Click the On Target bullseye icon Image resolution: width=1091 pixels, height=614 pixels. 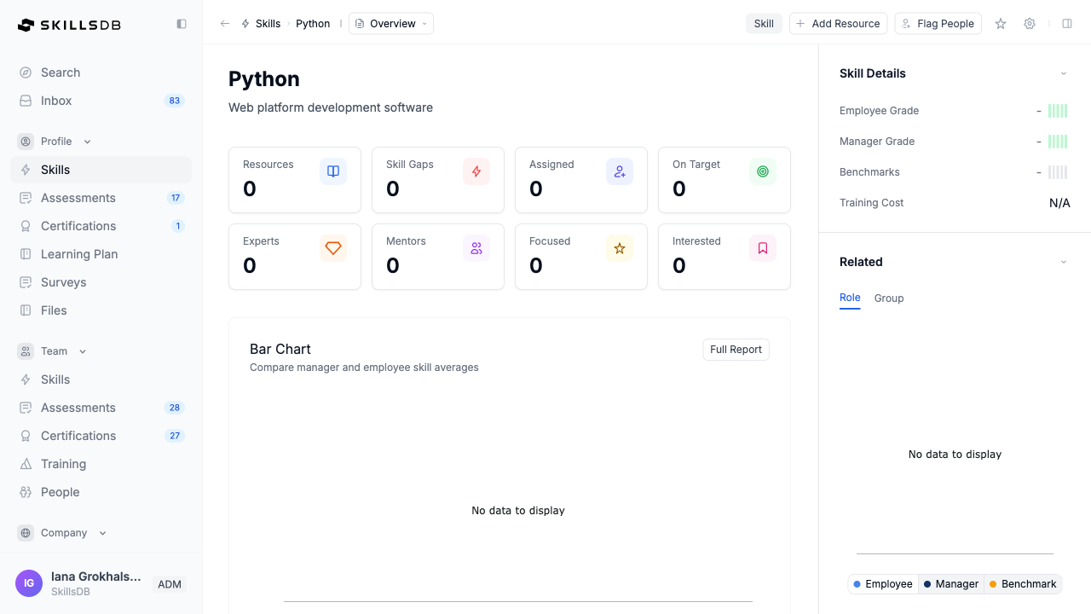coord(763,171)
